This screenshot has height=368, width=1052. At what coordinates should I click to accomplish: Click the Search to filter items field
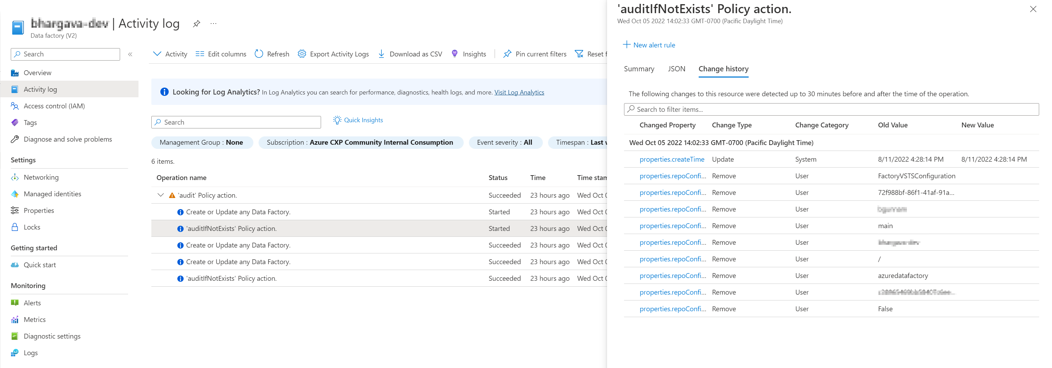point(831,109)
